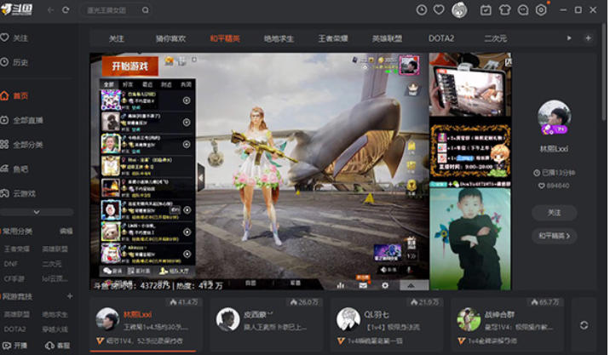Switch to the 关注 top tab
This screenshot has height=355, width=610.
tap(117, 38)
